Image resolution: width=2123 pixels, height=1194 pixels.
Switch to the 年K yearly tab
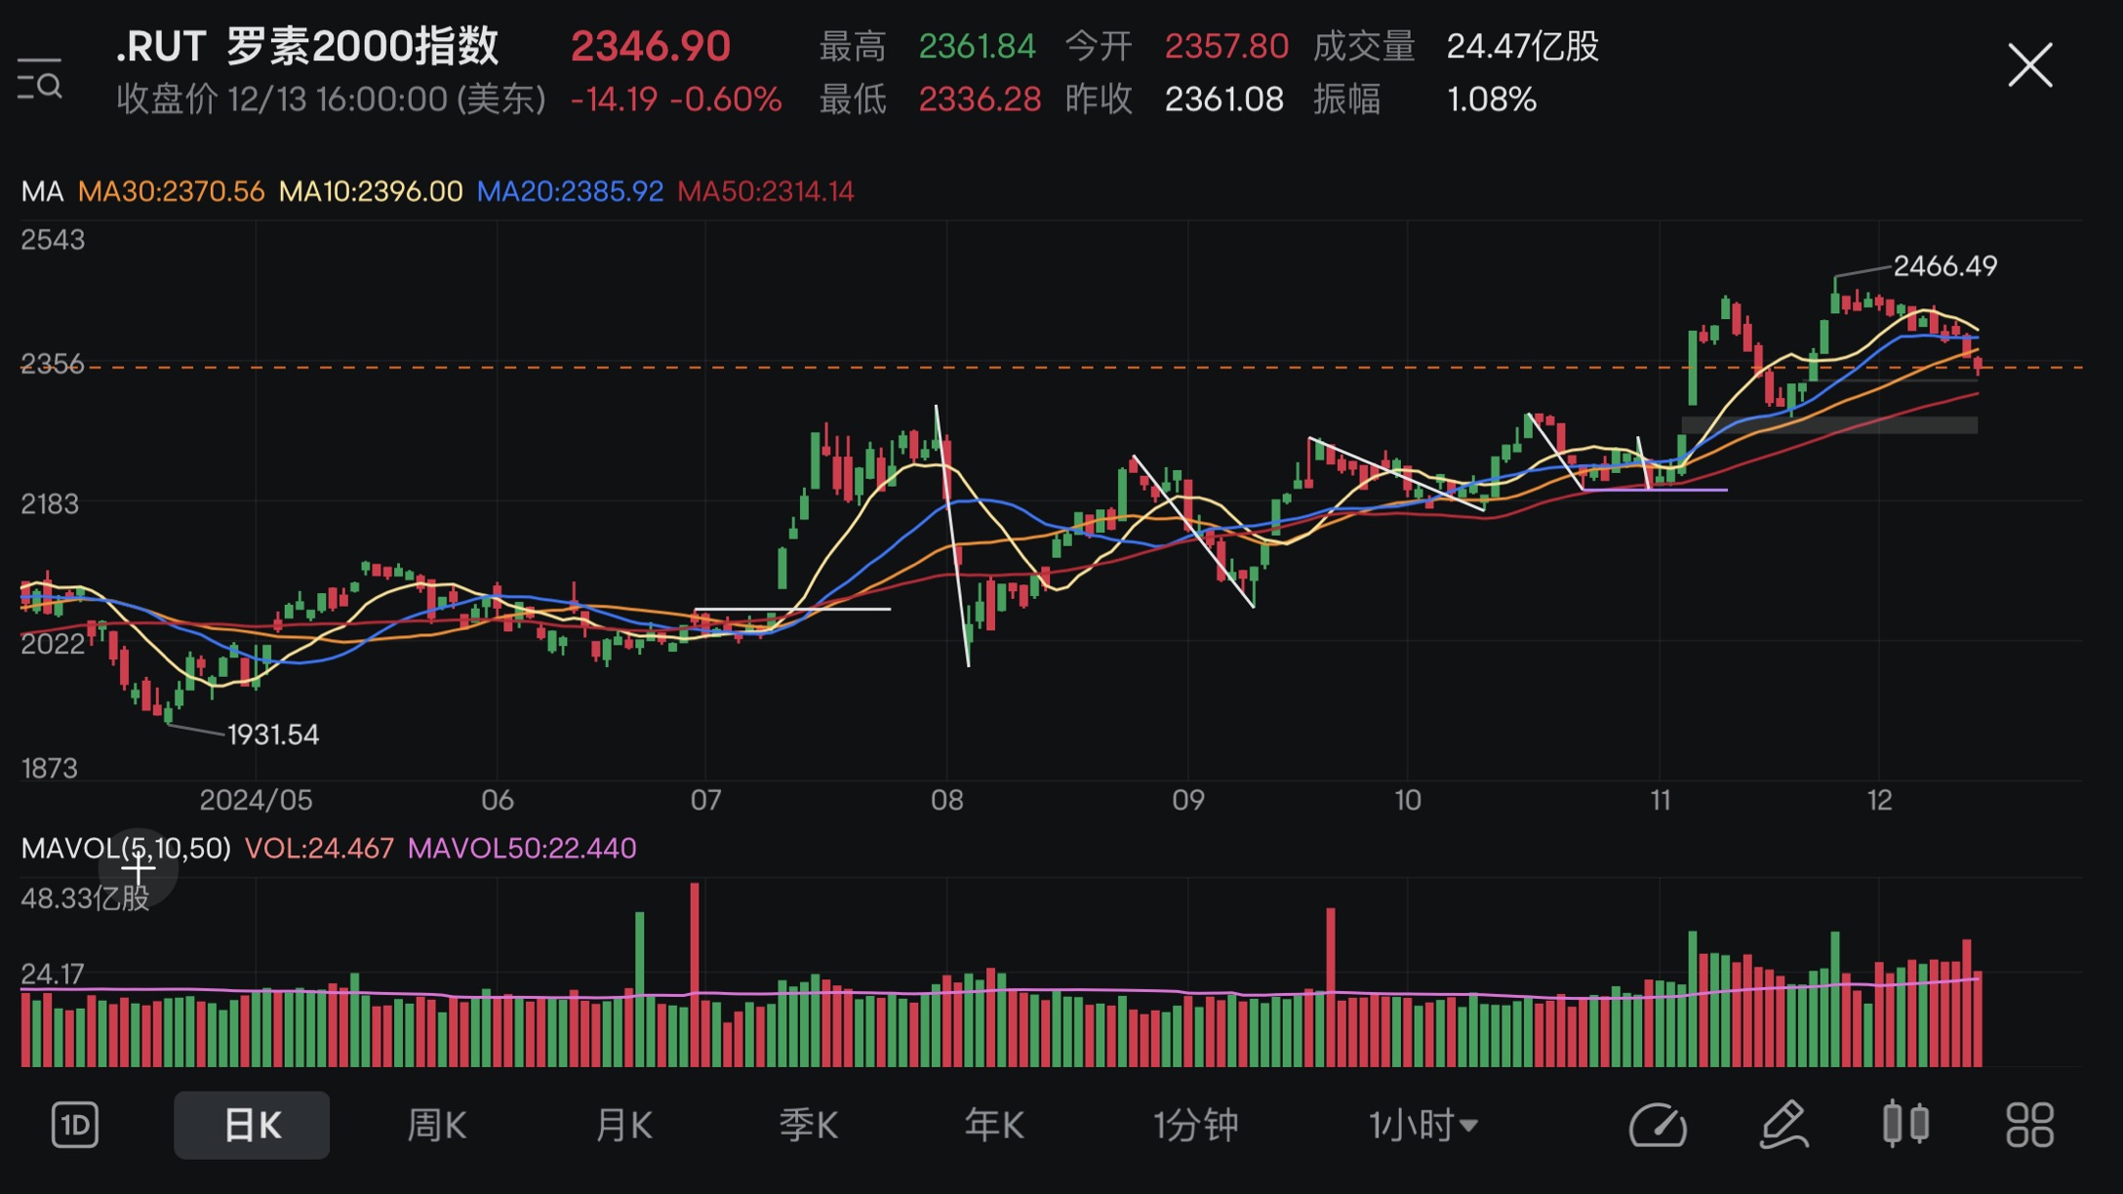tap(994, 1126)
